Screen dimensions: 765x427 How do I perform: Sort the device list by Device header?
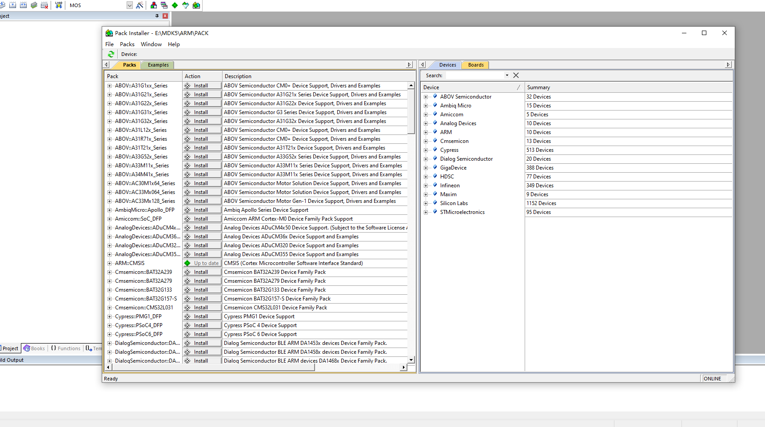pos(473,87)
